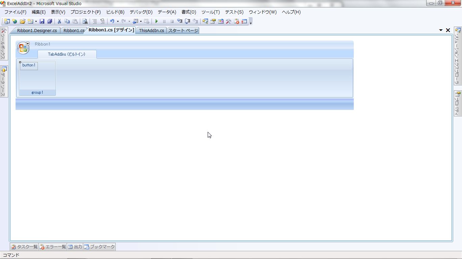
Task: Open the ビルド(B) menu
Action: [x=115, y=12]
